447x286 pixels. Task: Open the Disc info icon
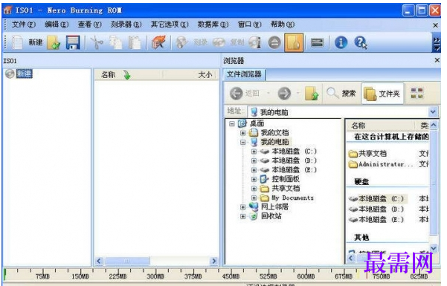coord(255,43)
